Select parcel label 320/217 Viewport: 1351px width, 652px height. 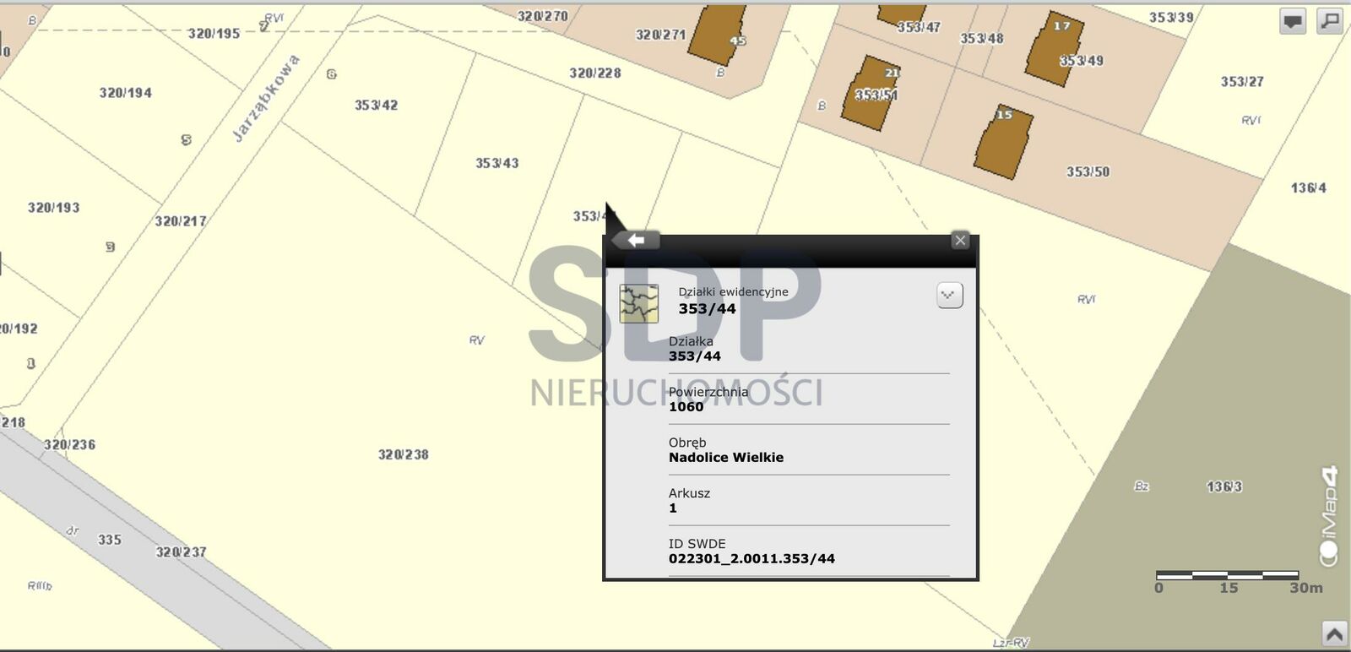click(x=180, y=221)
